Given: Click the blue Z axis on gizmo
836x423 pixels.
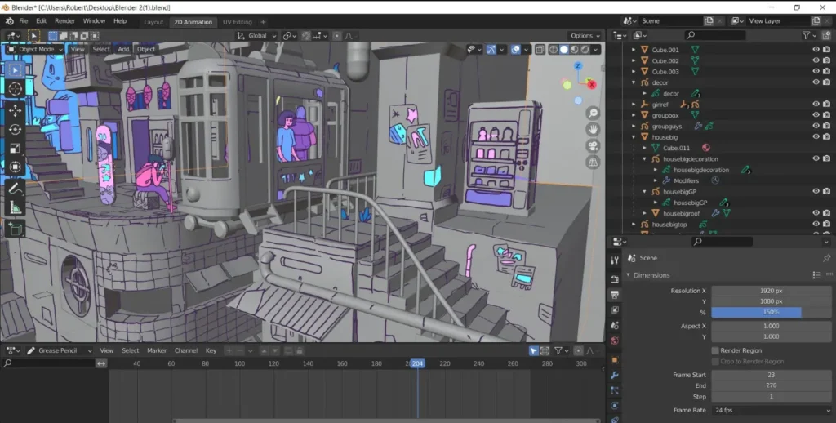Looking at the screenshot, I should coord(578,66).
